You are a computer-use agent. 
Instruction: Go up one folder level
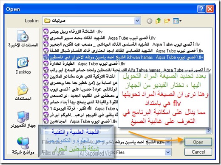pos(158,21)
